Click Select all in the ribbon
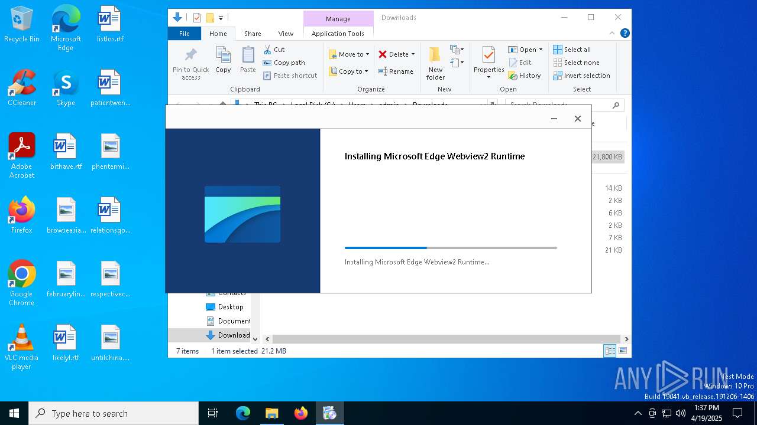Viewport: 757px width, 425px height. pyautogui.click(x=571, y=50)
